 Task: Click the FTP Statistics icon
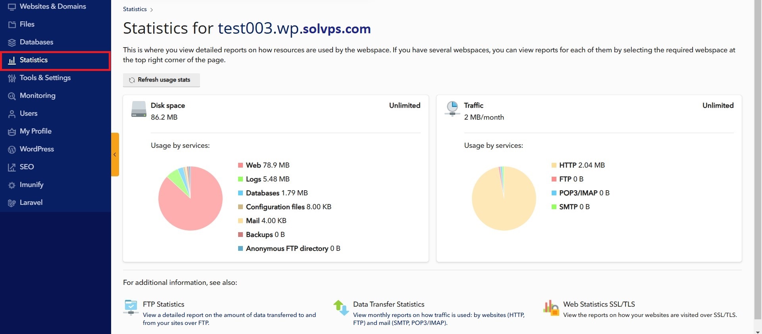click(x=131, y=307)
